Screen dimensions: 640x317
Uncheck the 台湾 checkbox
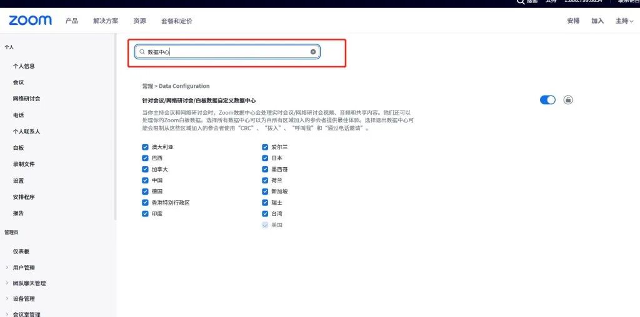click(265, 213)
